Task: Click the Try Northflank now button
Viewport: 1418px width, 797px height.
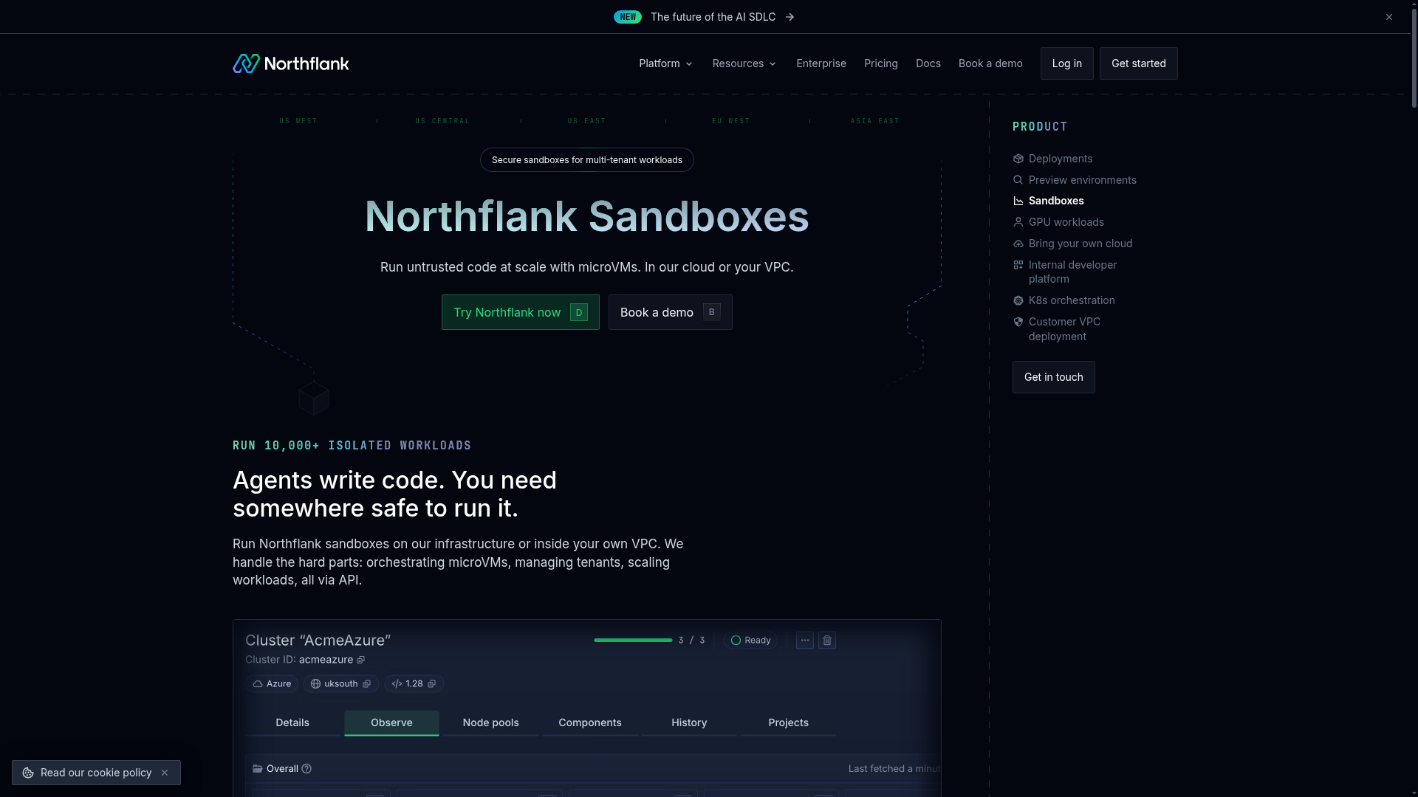Action: (x=521, y=312)
